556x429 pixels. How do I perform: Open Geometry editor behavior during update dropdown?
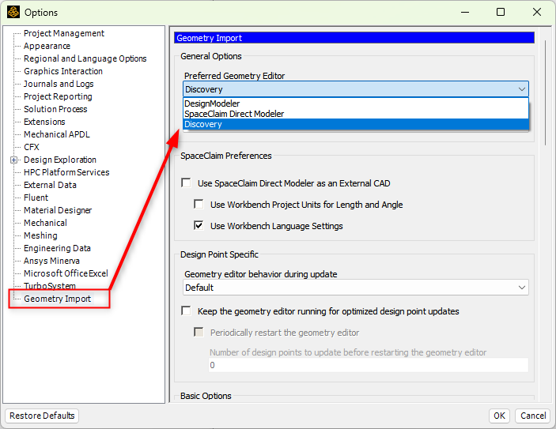356,288
